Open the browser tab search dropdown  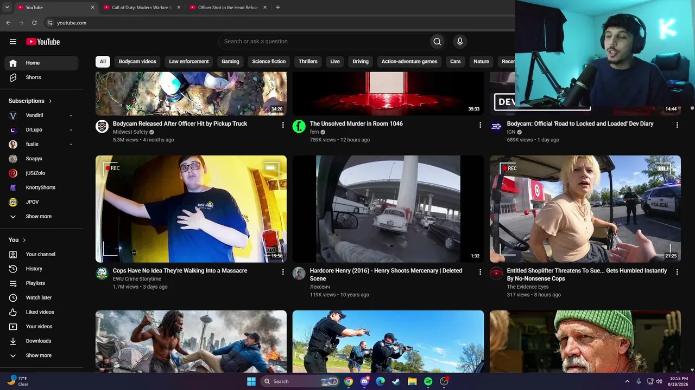pyautogui.click(x=7, y=8)
